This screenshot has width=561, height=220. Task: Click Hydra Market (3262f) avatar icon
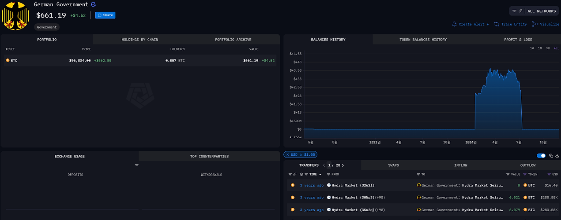click(329, 185)
